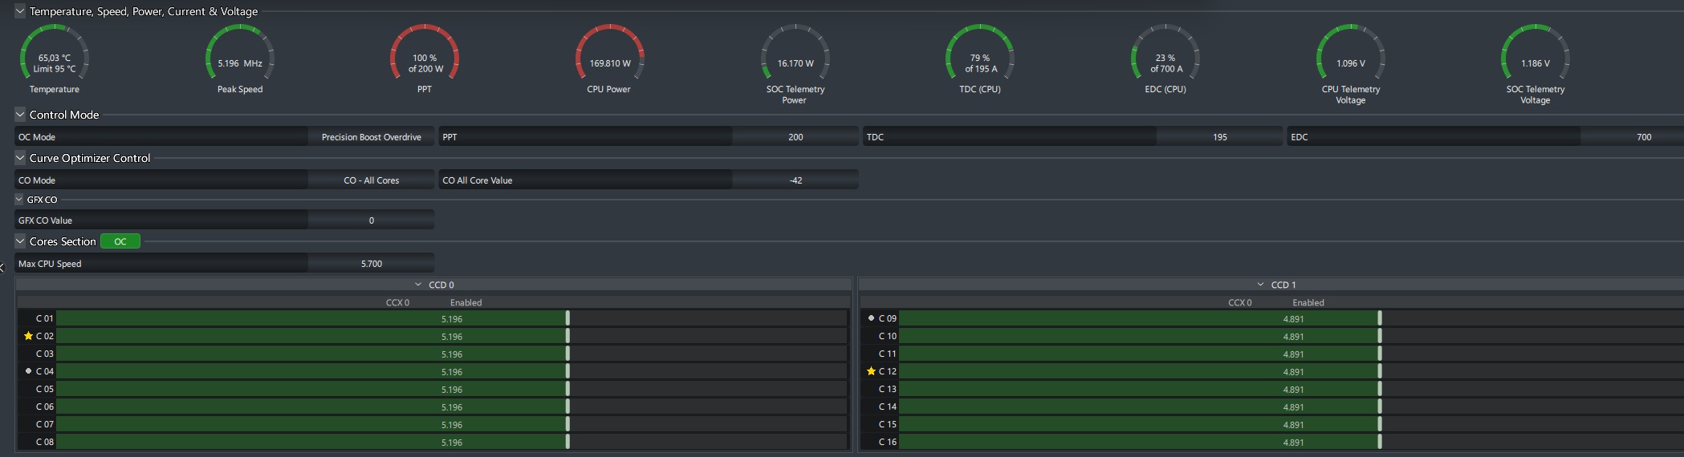Click Enabled status under CCD 0
The height and width of the screenshot is (457, 1684).
click(x=466, y=302)
